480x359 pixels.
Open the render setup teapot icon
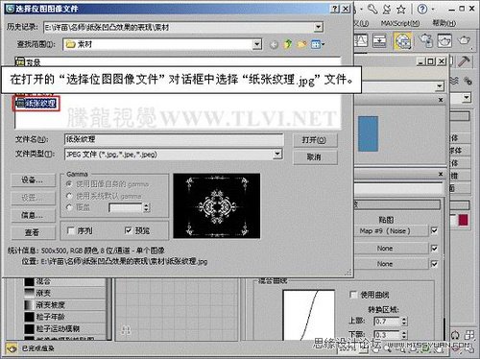(425, 40)
